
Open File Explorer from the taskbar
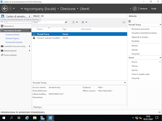pos(35,118)
